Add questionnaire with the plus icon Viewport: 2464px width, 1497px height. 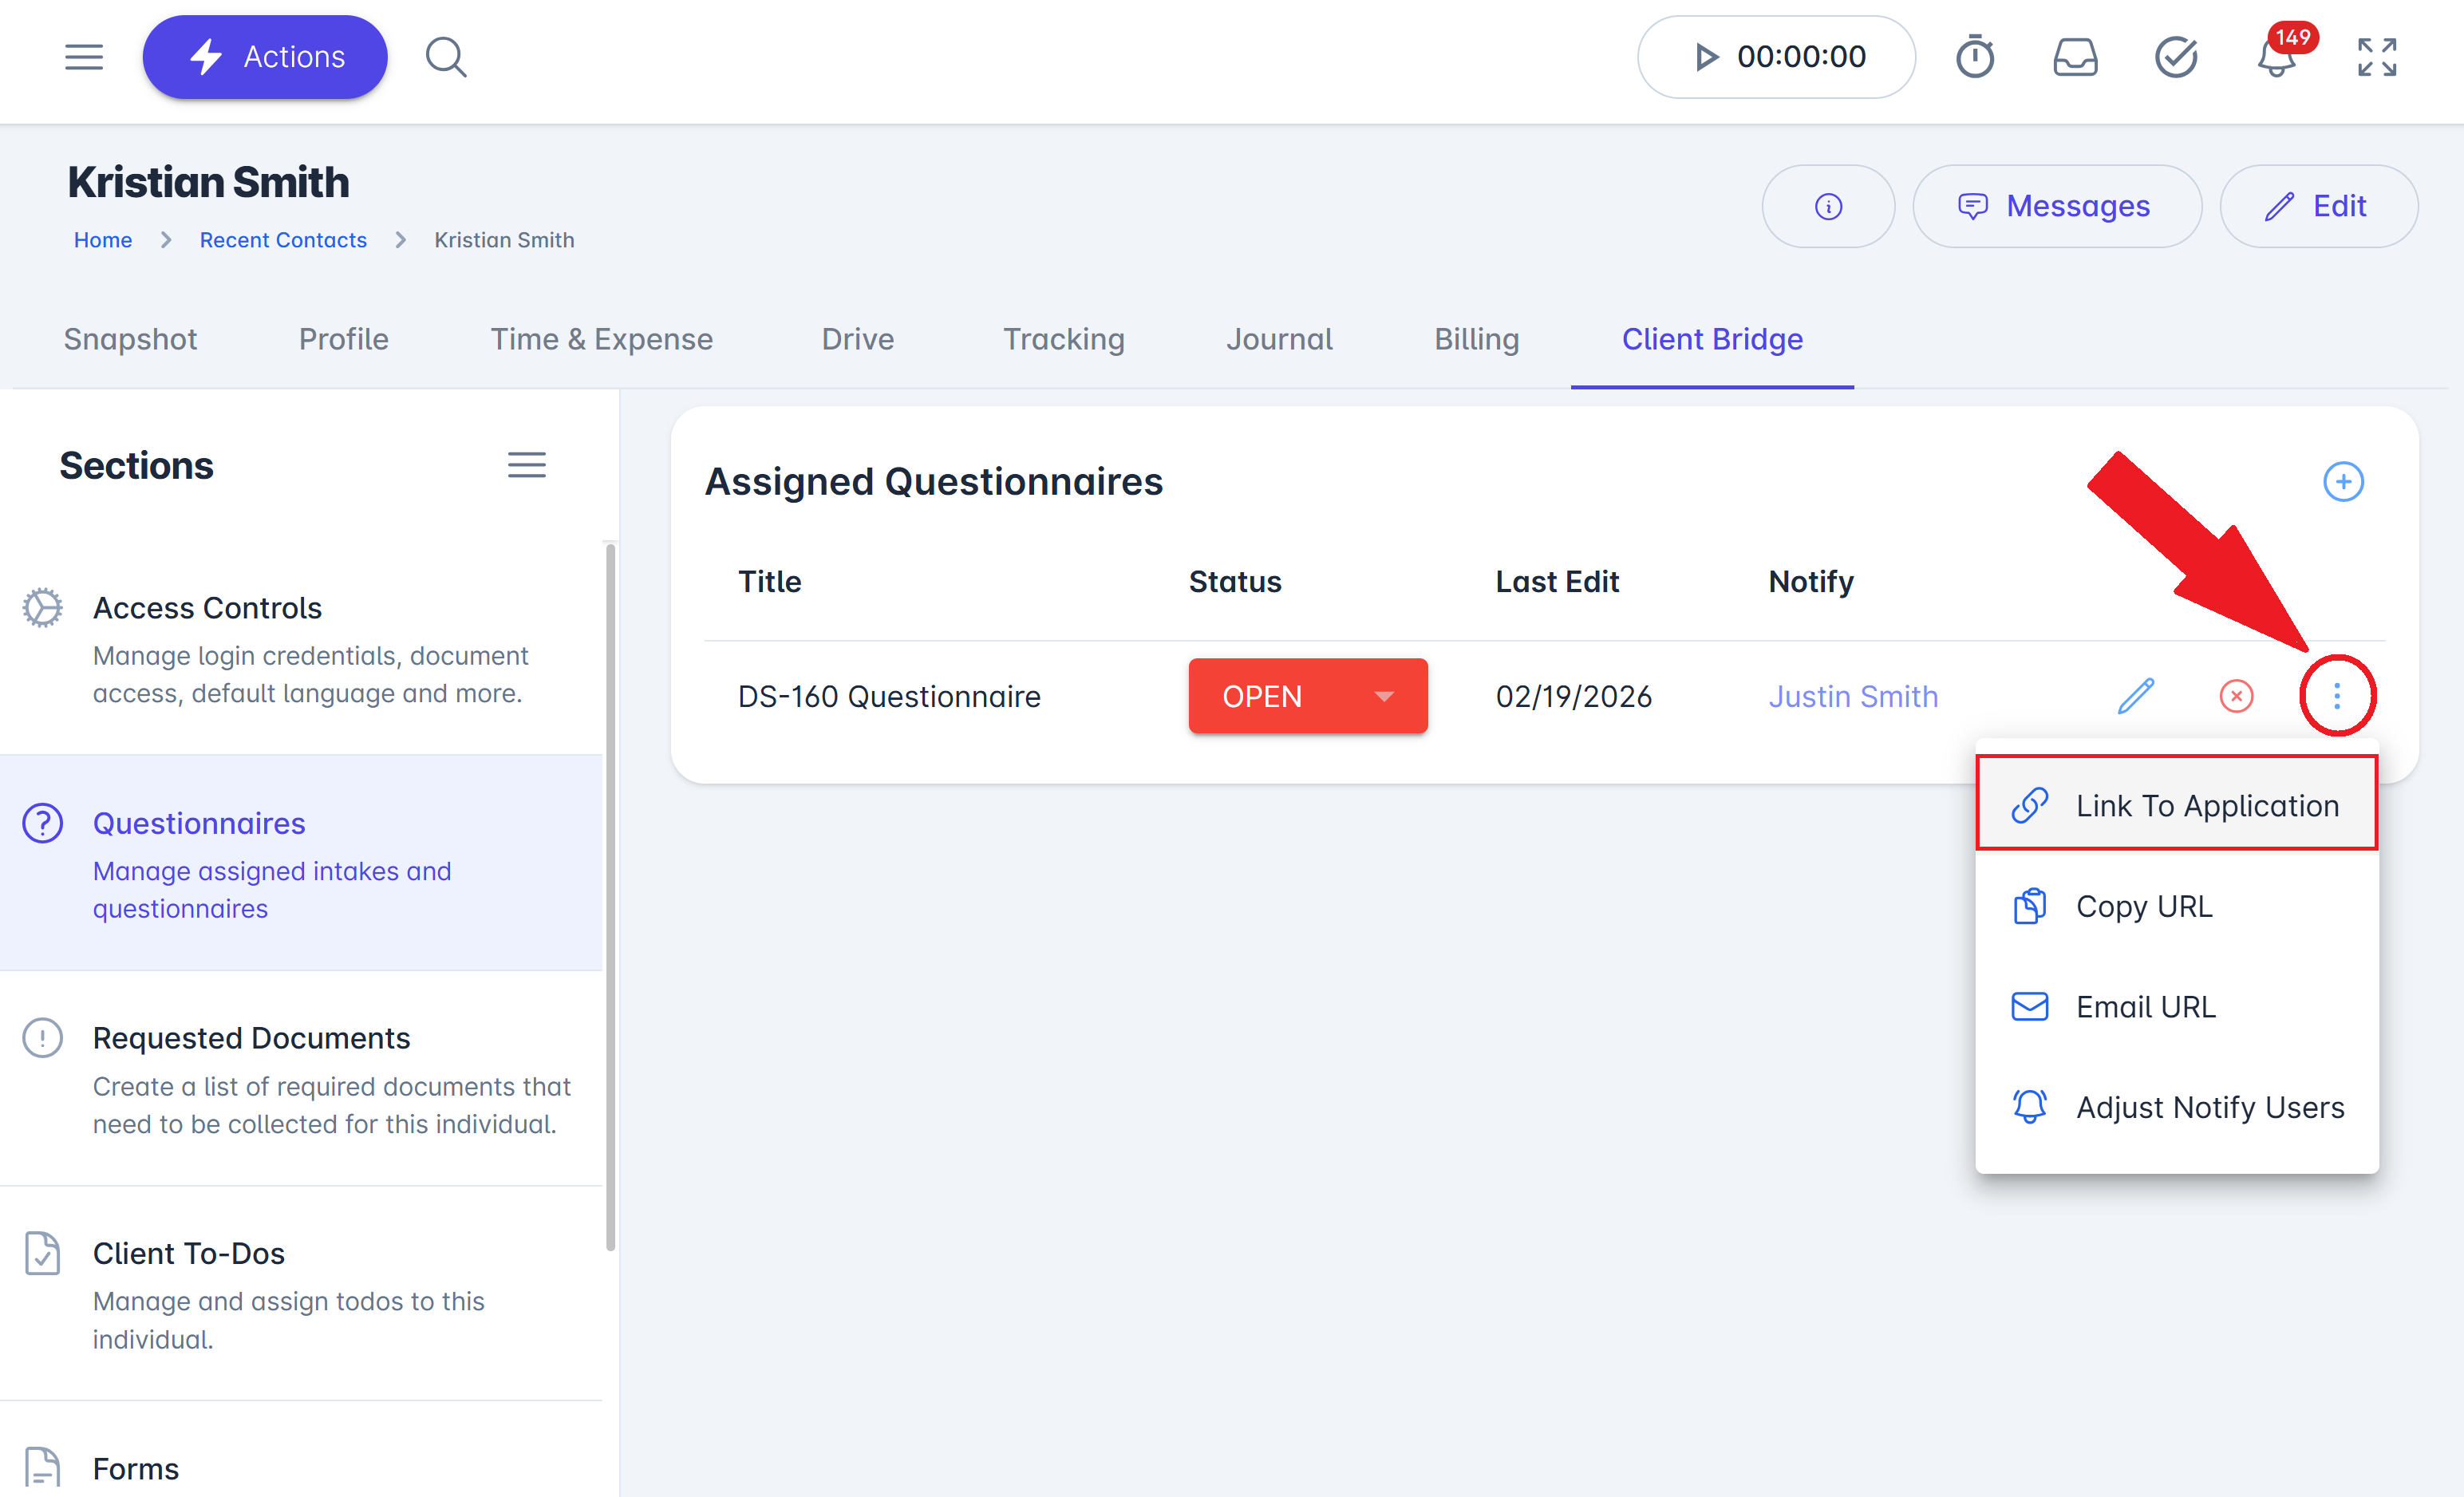click(2343, 482)
